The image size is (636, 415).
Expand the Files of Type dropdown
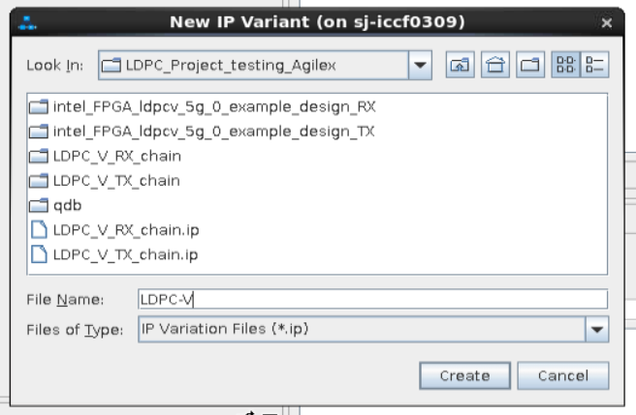[x=598, y=329]
